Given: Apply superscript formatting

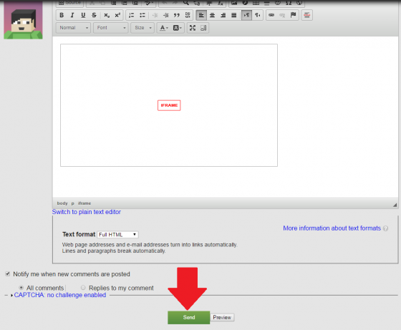Looking at the screenshot, I should tap(117, 15).
